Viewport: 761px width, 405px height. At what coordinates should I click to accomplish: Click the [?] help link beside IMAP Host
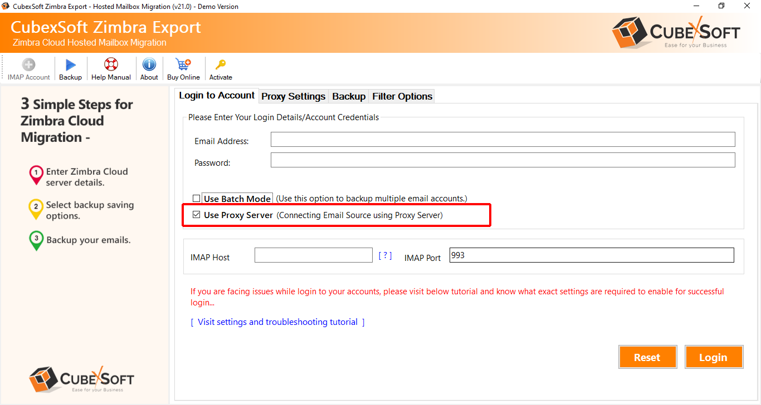point(385,255)
